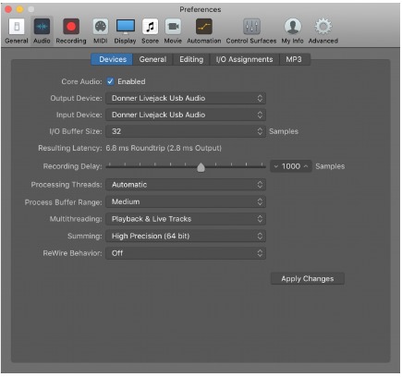Open the Processing Threads dropdown

coord(186,185)
